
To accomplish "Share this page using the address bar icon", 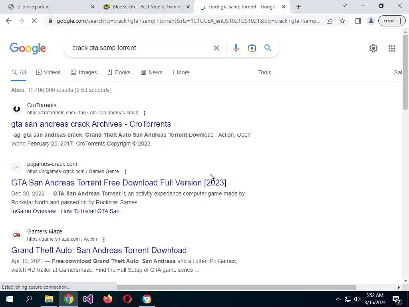I will pyautogui.click(x=330, y=21).
